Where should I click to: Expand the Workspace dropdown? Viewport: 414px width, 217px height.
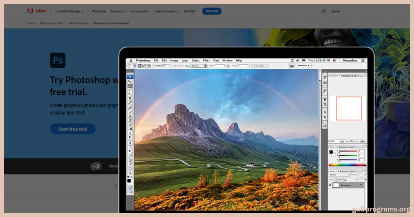coord(304,65)
